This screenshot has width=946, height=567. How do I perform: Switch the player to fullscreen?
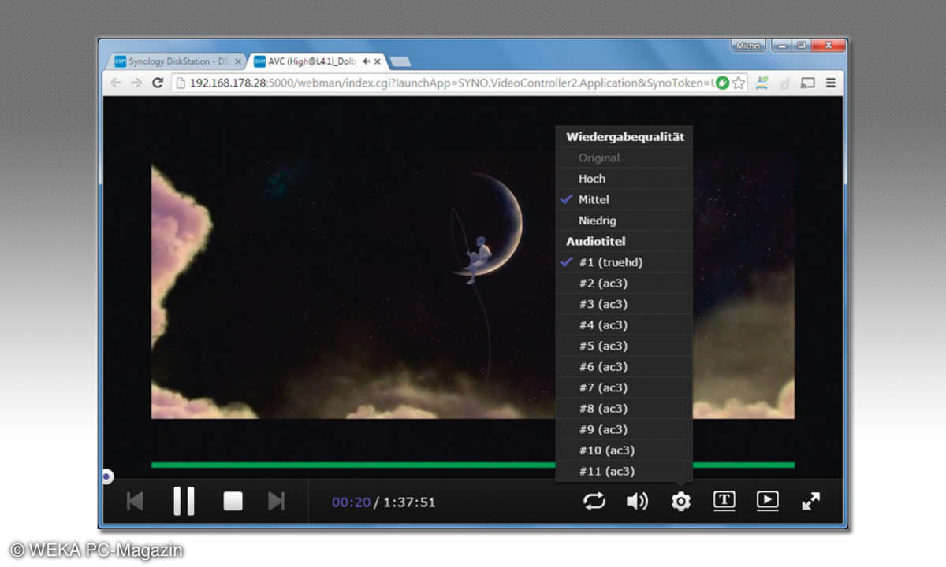click(x=810, y=501)
